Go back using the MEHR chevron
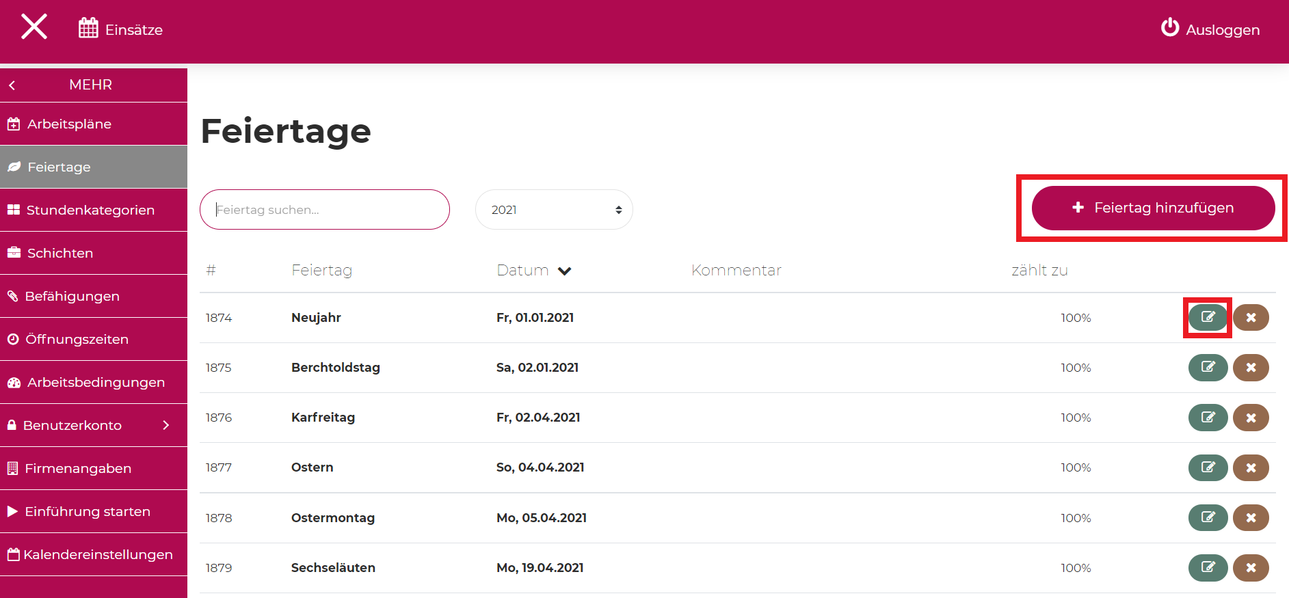This screenshot has width=1289, height=598. pyautogui.click(x=12, y=85)
